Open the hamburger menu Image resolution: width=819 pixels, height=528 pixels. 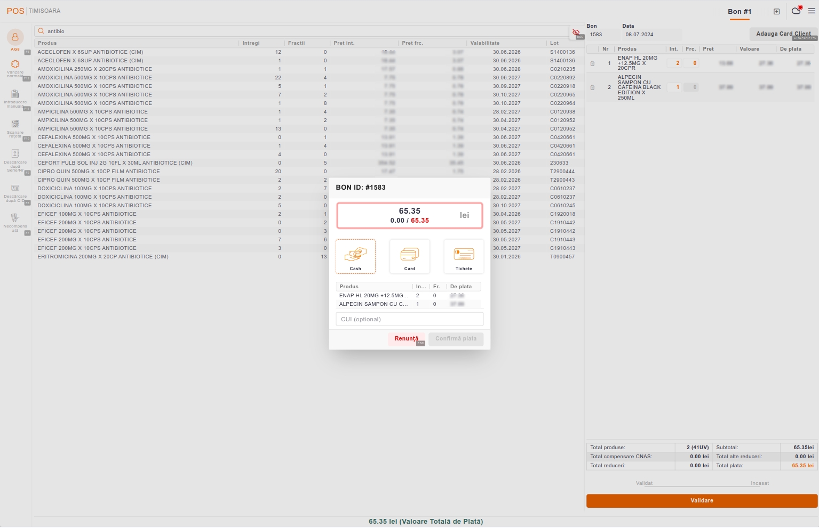click(x=812, y=11)
